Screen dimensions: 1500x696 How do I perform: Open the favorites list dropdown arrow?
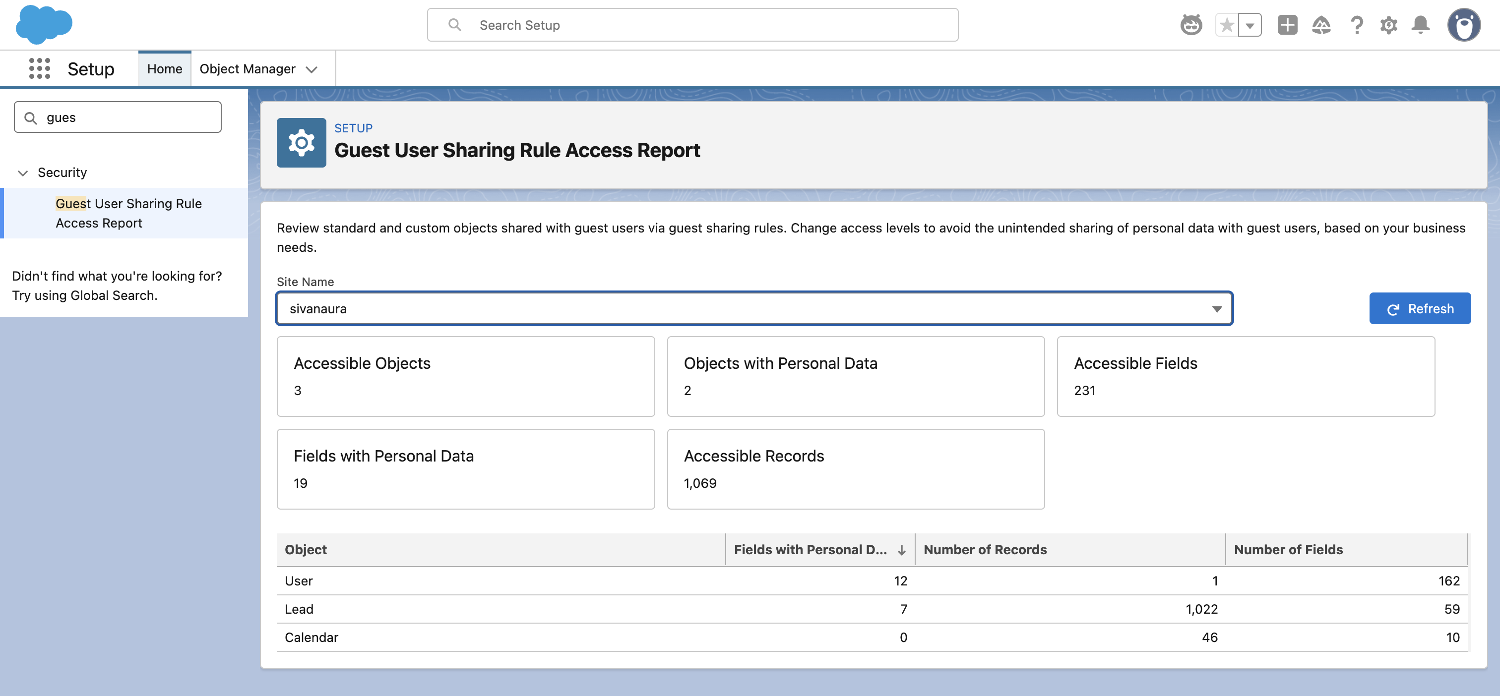click(x=1250, y=25)
